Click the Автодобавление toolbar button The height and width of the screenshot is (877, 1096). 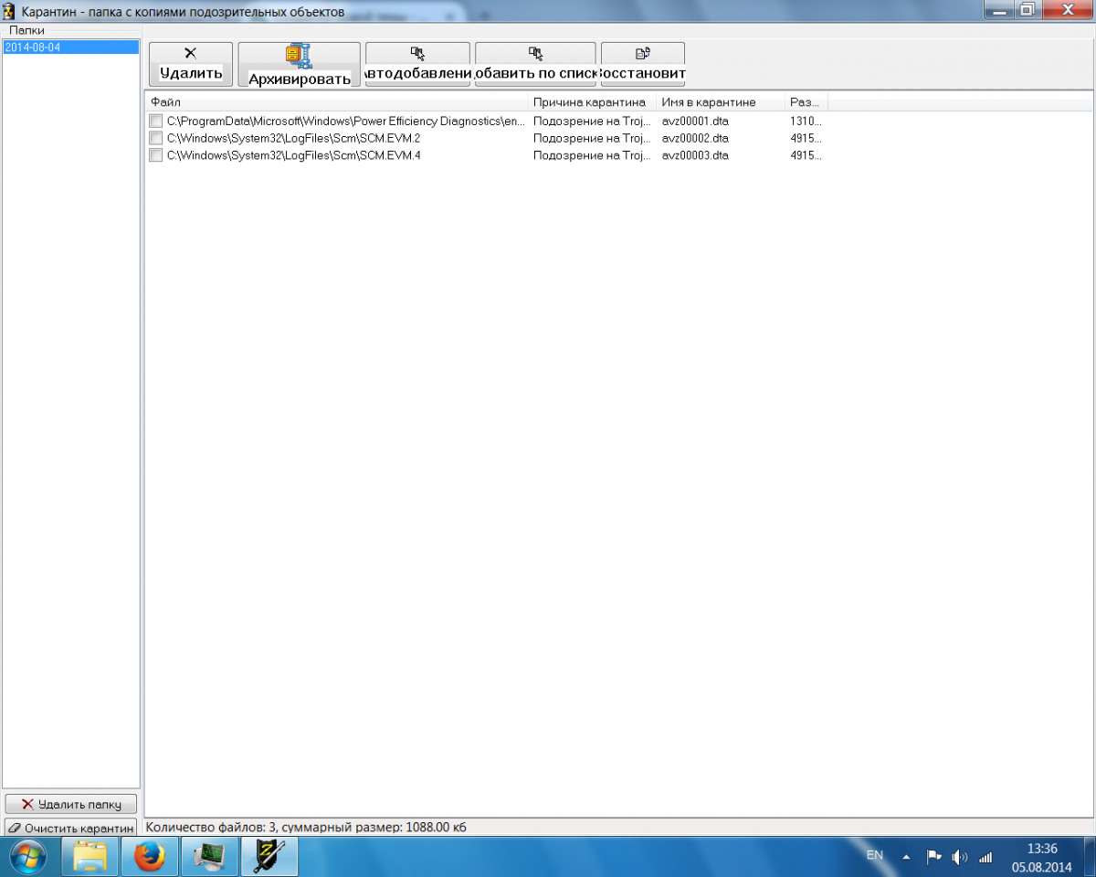[417, 65]
